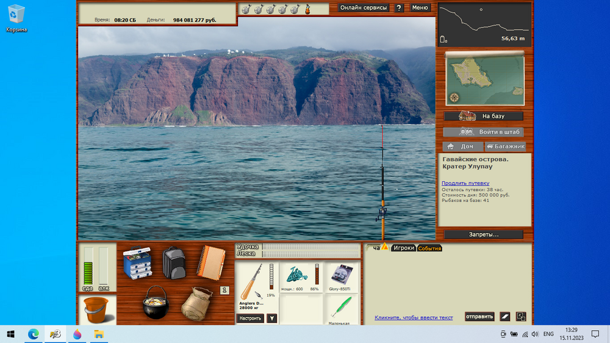Click the money 984 081 277 руб.
The height and width of the screenshot is (343, 610).
point(195,20)
